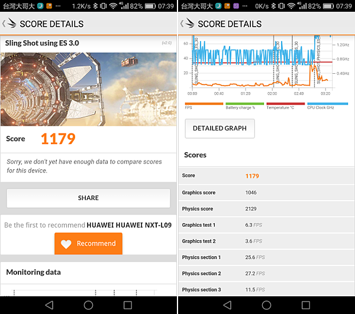Open the DETAILED GRAPH button

(220, 128)
